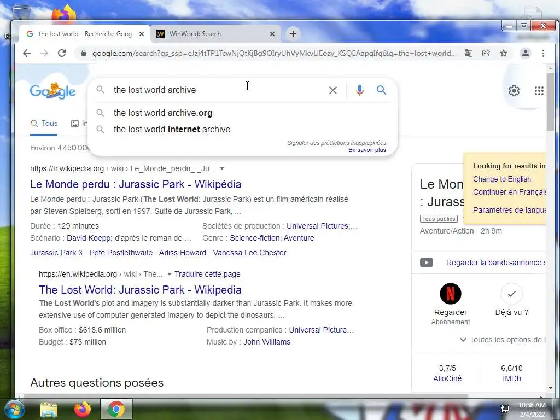Click the padlock site info icon

tap(84, 53)
